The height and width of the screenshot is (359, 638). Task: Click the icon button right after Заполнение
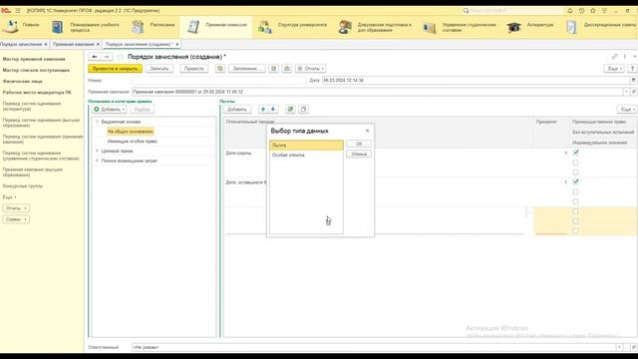coord(274,69)
